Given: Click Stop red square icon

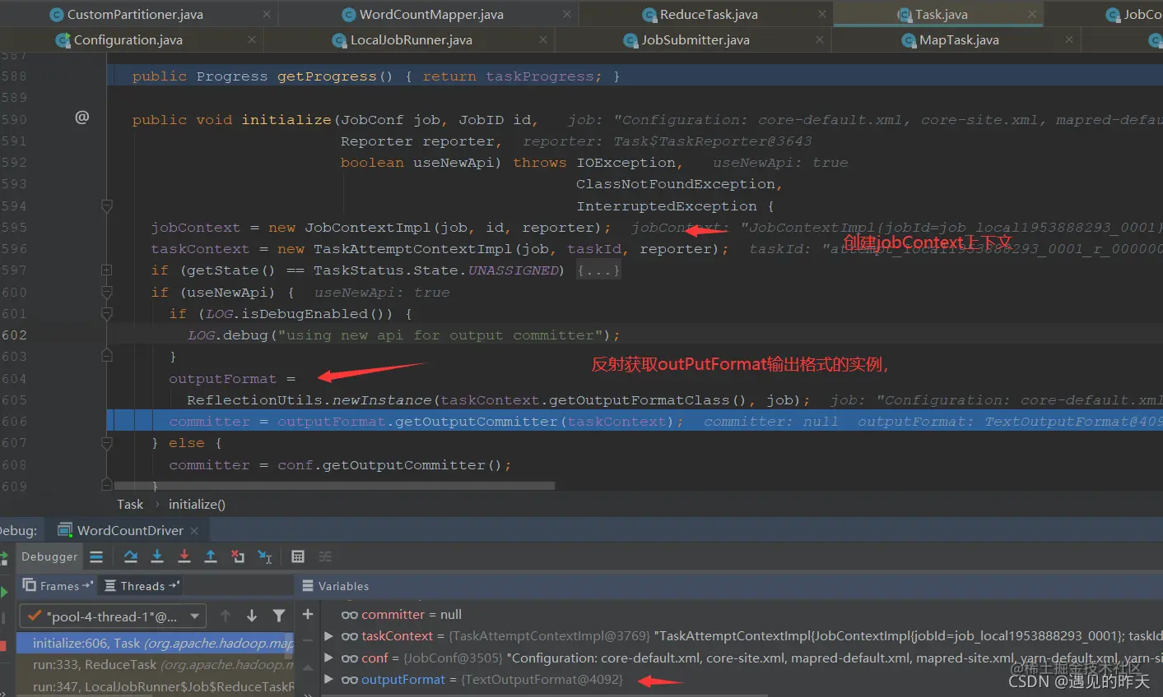Looking at the screenshot, I should [2, 645].
